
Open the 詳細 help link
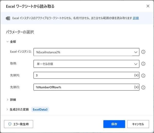click(136, 18)
